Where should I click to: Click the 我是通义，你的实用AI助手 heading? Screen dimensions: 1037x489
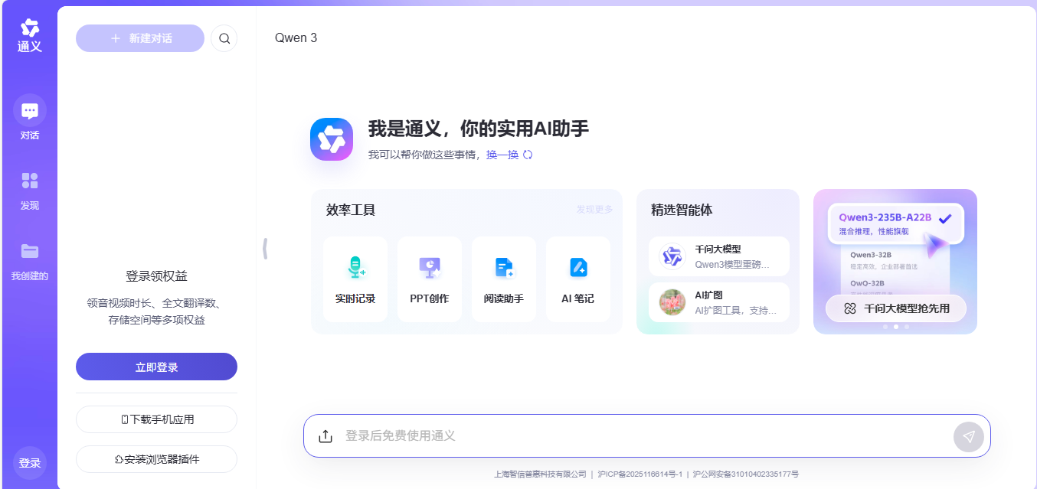(479, 129)
